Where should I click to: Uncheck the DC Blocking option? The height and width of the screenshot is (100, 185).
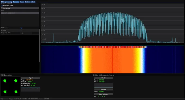(21, 28)
